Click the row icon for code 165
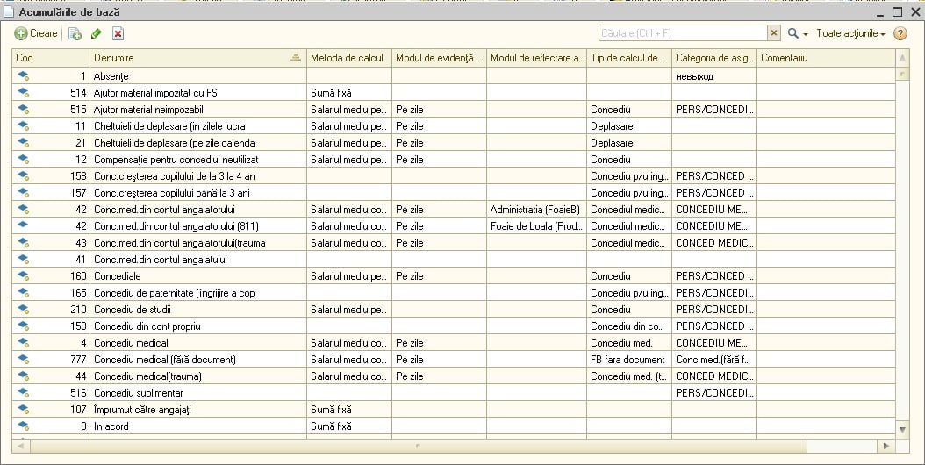 (x=24, y=293)
